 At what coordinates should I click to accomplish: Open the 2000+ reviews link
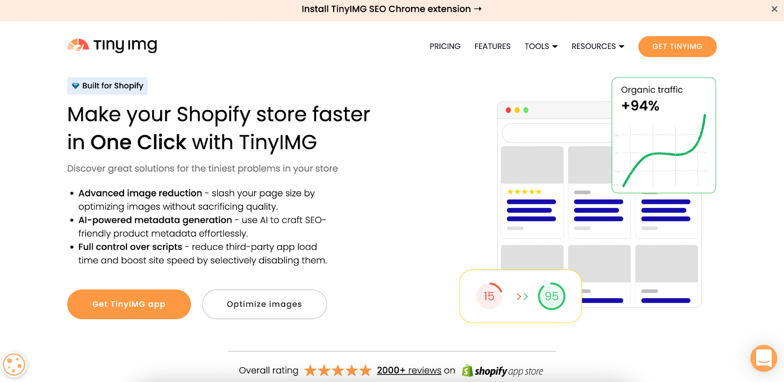coord(409,370)
